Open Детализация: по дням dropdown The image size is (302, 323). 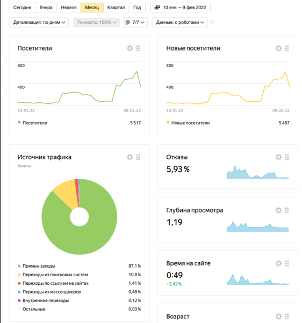[39, 22]
